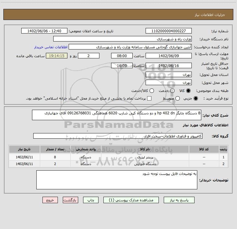Click the دستگاه unit cell in printer row

(x=86, y=157)
